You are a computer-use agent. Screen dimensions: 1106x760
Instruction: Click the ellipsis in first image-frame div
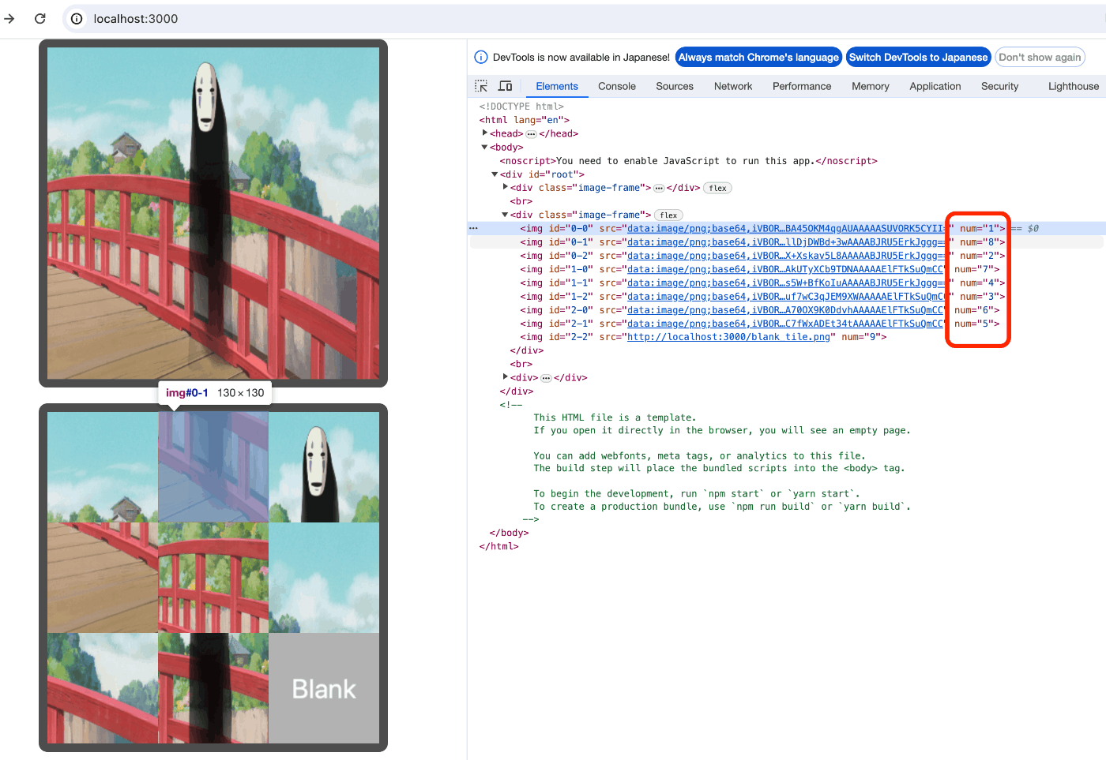click(x=659, y=188)
